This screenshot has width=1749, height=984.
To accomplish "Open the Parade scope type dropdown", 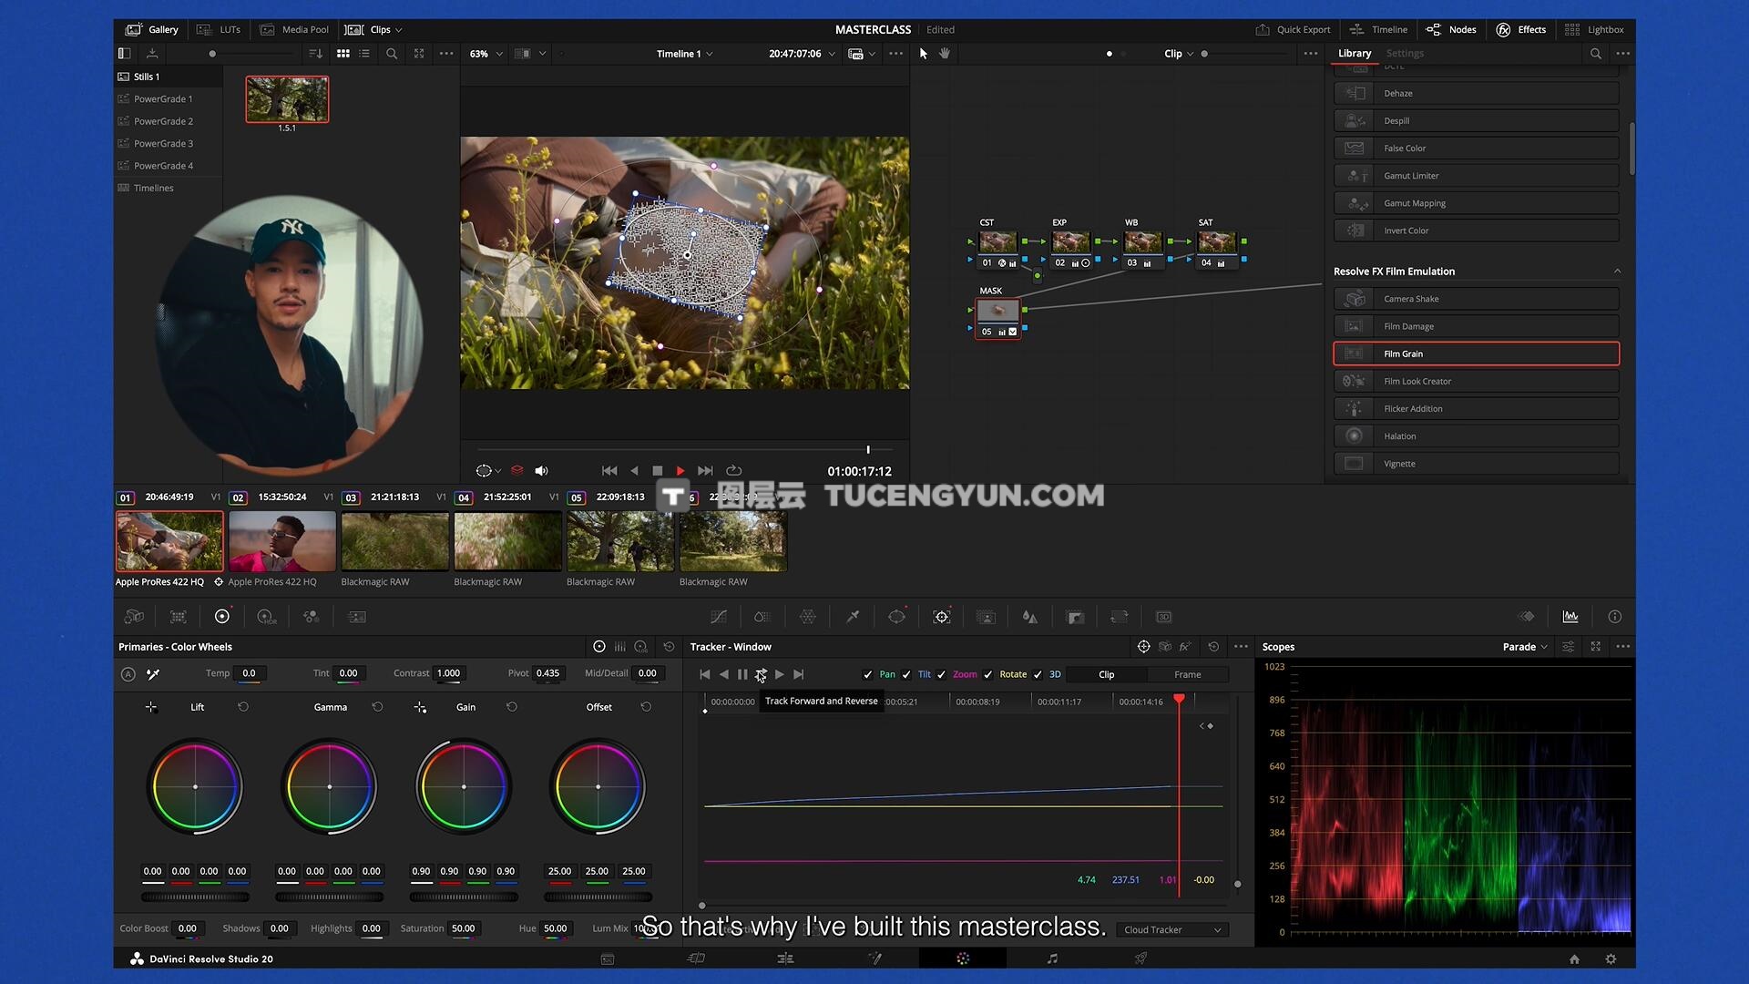I will click(x=1525, y=647).
